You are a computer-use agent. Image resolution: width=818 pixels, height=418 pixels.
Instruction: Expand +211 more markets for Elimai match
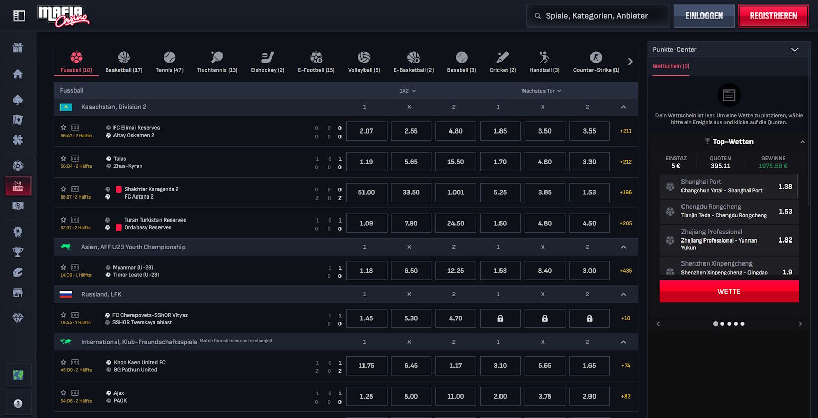point(626,131)
